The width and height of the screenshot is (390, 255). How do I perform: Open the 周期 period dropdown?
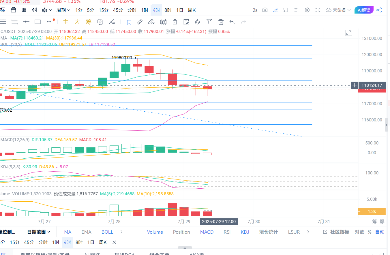click(63, 10)
